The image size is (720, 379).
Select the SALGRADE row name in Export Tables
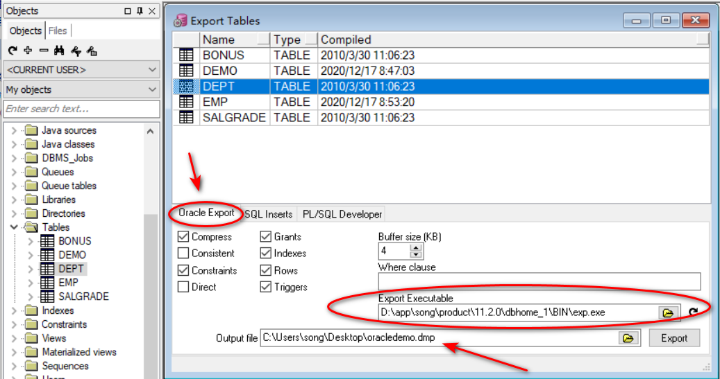[234, 118]
